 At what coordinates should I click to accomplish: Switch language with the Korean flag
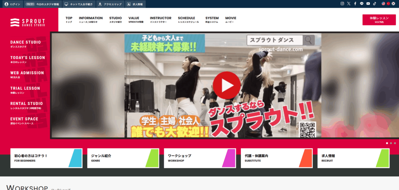tap(393, 4)
